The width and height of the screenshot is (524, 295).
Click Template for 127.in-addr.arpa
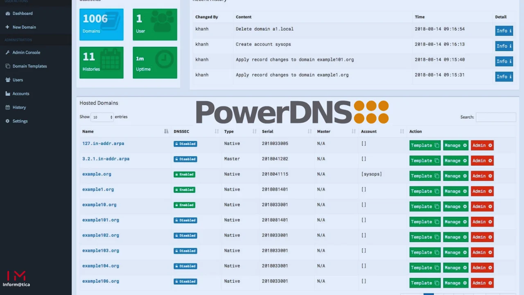(425, 145)
